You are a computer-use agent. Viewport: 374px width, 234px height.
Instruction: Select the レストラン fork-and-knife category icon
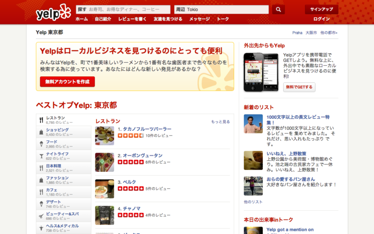[x=41, y=120]
